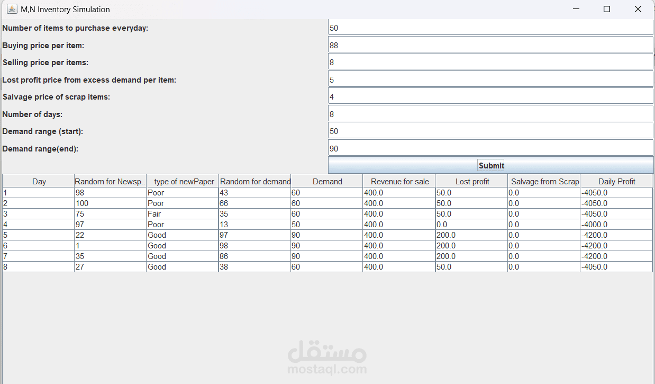
Task: Select demand random value 66
Action: (x=255, y=203)
